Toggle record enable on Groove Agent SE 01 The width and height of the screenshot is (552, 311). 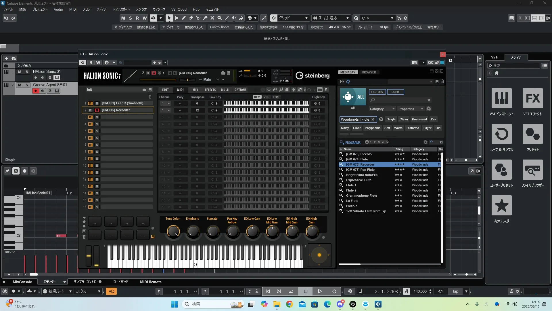[x=35, y=91]
